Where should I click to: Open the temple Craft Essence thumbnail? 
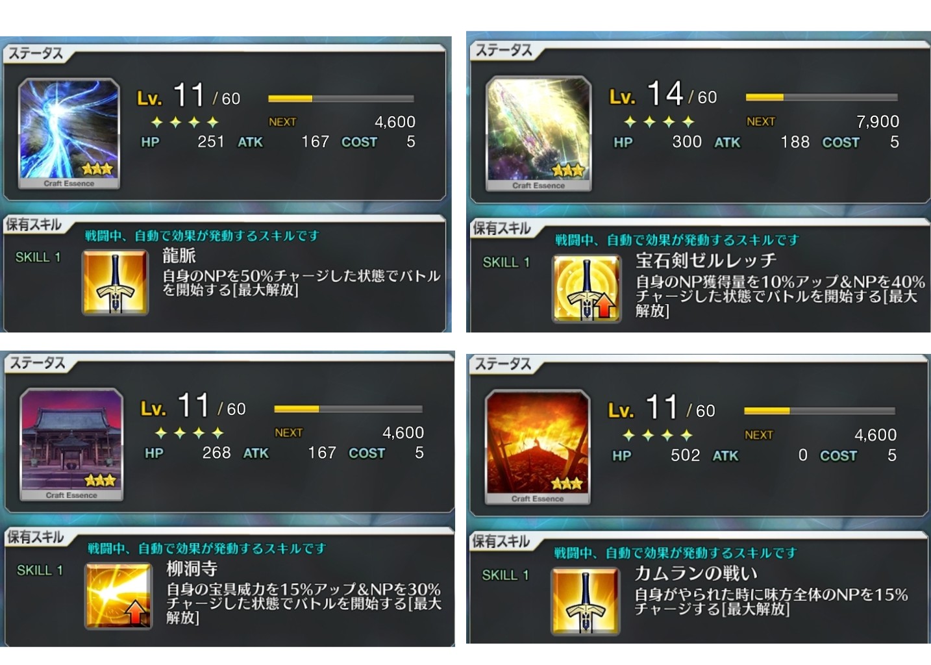pos(71,444)
